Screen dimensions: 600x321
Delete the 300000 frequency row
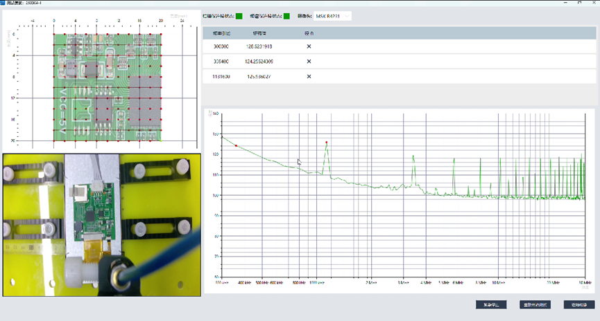click(309, 46)
